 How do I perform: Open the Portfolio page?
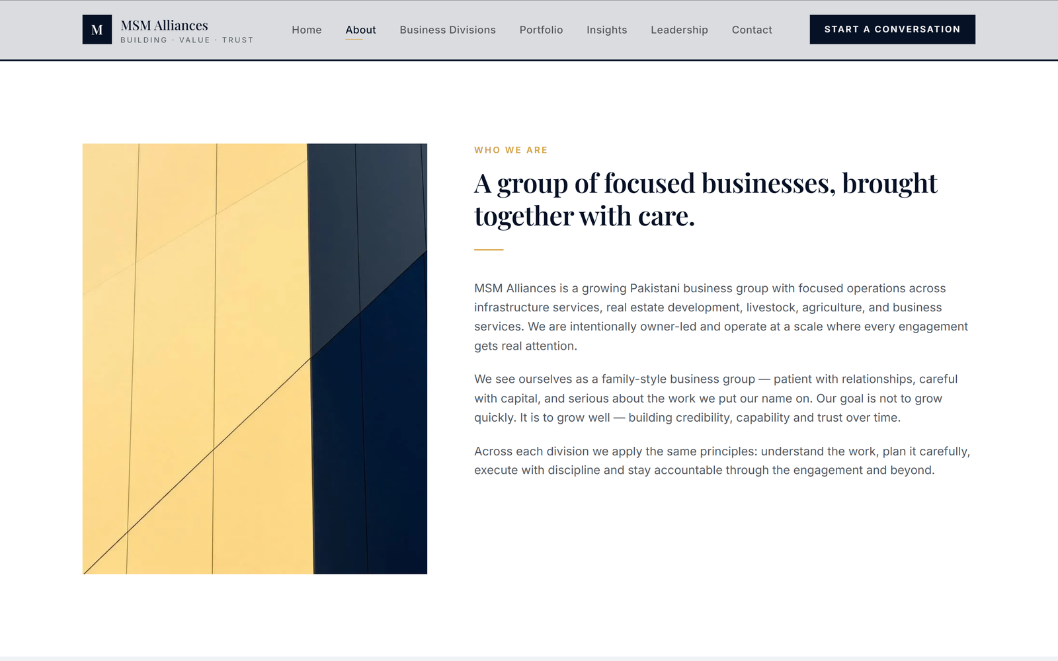541,30
